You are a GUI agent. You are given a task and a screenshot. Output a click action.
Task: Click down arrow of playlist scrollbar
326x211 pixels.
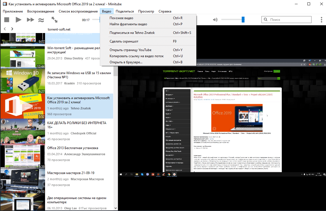(x=116, y=208)
